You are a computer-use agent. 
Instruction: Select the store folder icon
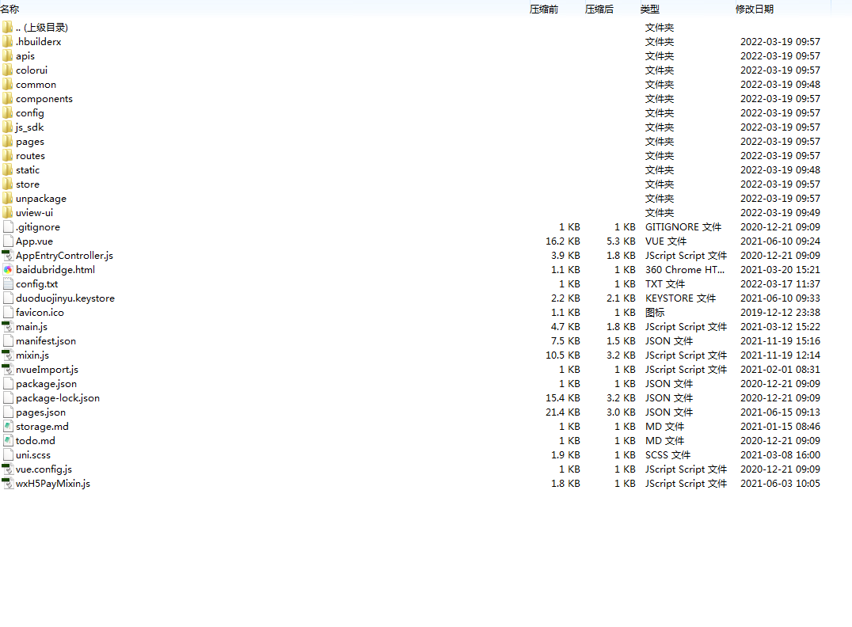[8, 184]
